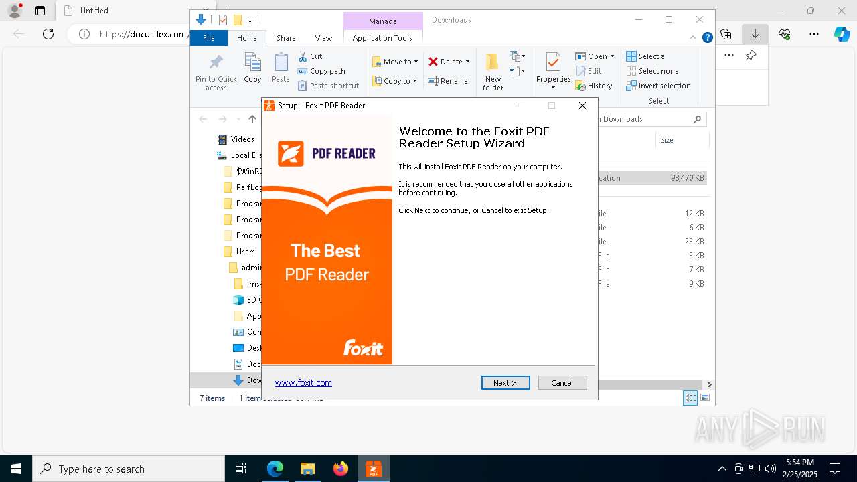Screen dimensions: 857x482
Task: Click Select none in ribbon
Action: [x=652, y=71]
